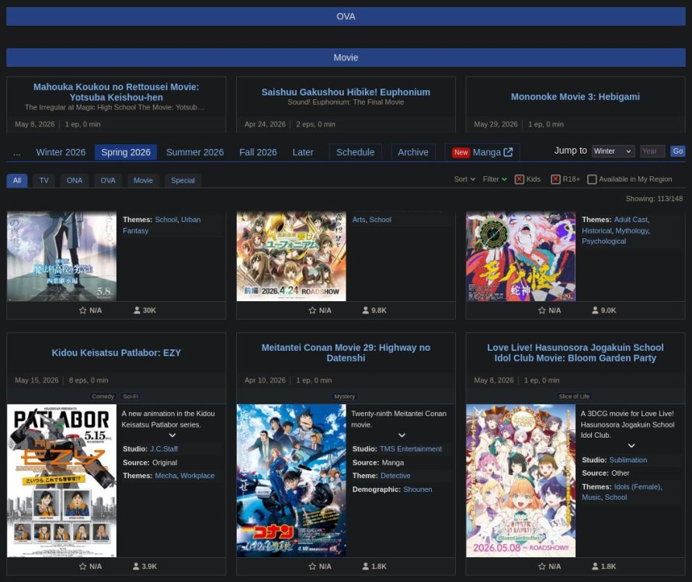The image size is (692, 582).
Task: Click the members icon showing 30K
Action: coord(136,310)
